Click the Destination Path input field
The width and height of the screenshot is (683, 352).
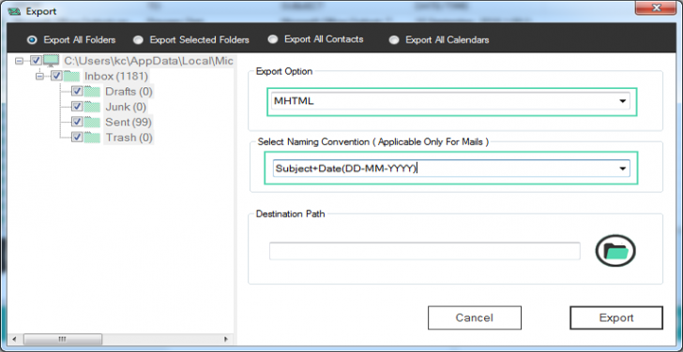pos(425,251)
